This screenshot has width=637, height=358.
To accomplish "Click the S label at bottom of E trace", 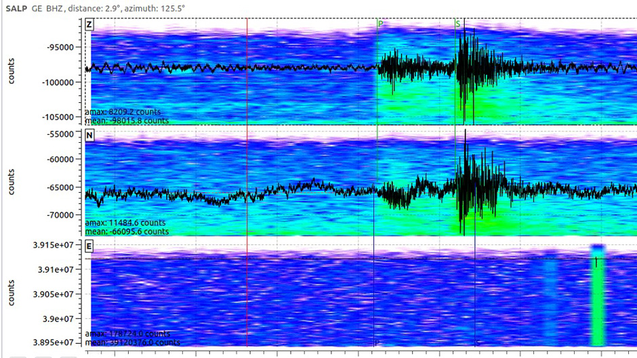I will (x=476, y=343).
